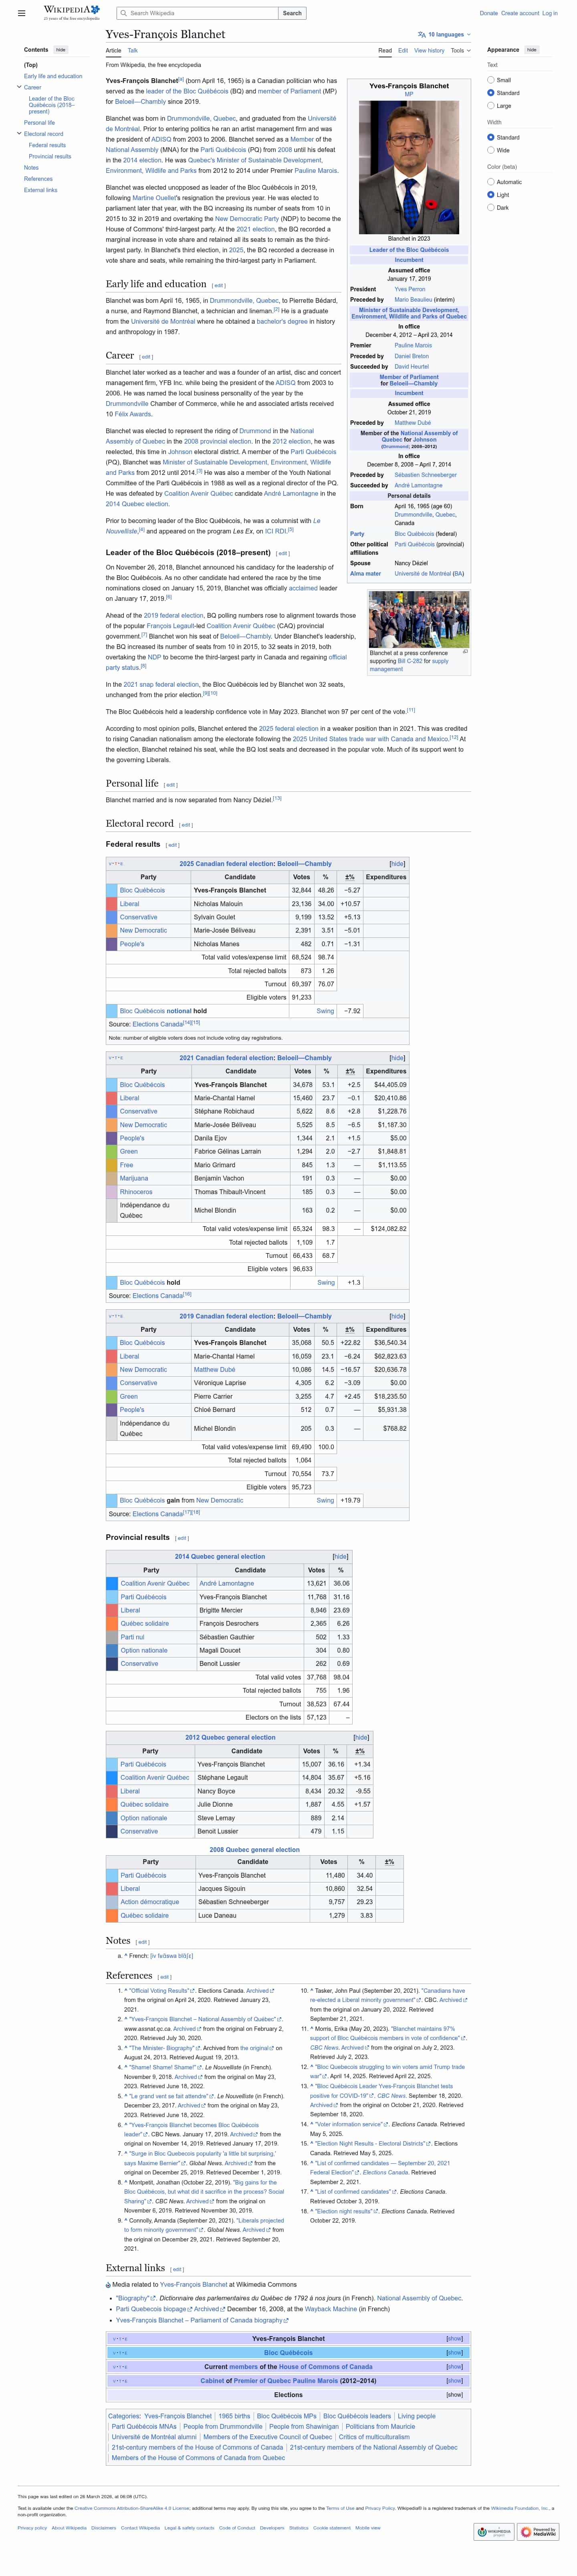Screen dimensions: 577x2576
Task: Open the View history tab
Action: tap(429, 50)
